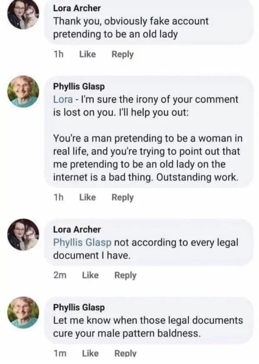Open Phyllis Glasp's avatar on the baldness comment

[23, 312]
